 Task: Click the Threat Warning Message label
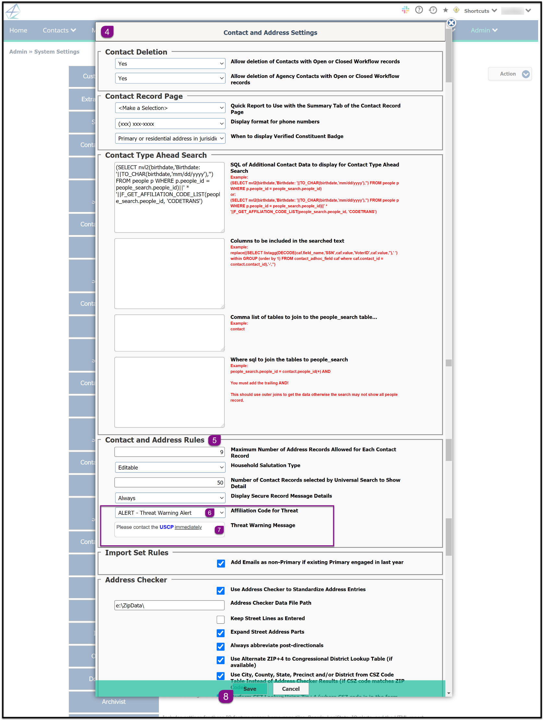tap(263, 525)
